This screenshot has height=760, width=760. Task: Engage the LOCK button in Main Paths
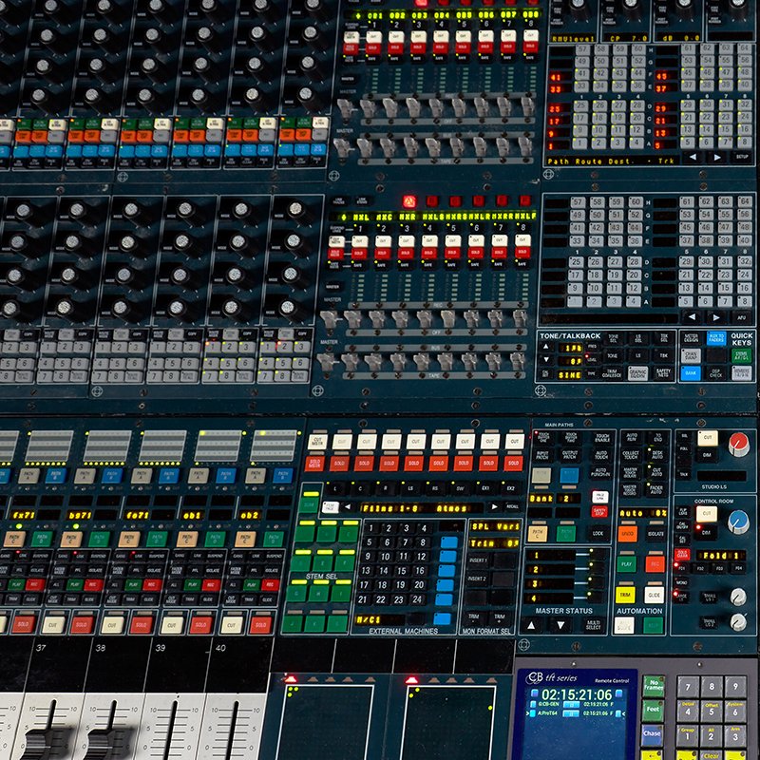(x=598, y=533)
